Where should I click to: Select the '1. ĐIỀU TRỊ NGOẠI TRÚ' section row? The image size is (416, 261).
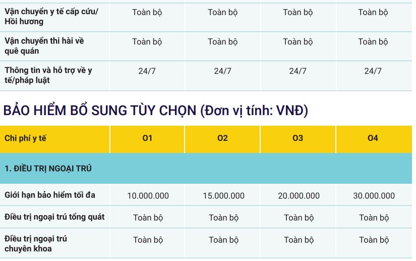(x=48, y=169)
